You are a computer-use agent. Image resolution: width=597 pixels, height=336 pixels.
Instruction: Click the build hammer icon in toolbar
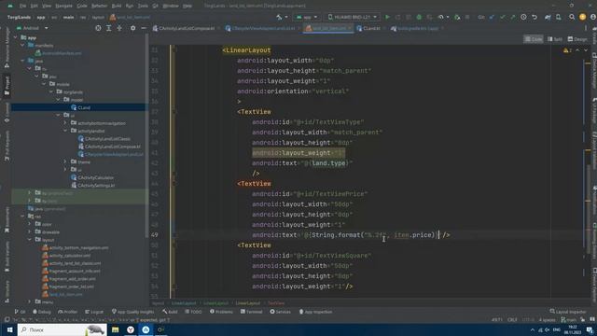click(x=280, y=17)
